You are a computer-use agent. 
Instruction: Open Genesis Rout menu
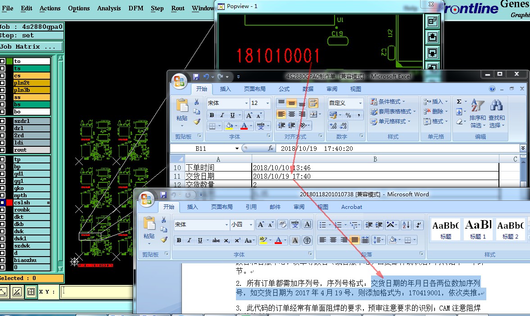click(x=178, y=8)
